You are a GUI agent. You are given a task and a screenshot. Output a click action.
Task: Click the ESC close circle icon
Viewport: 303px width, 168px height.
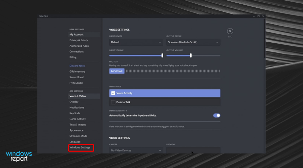tap(230, 31)
